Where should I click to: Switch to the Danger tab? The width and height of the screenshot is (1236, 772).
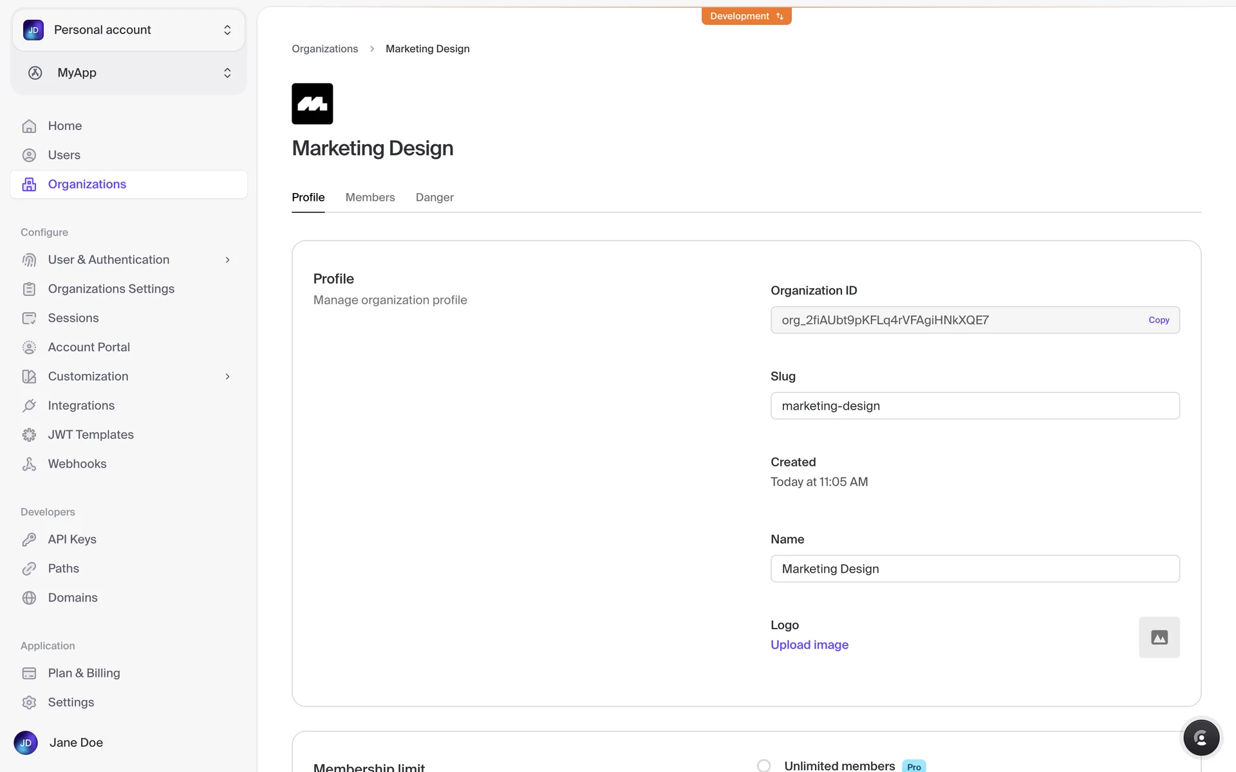[435, 198]
